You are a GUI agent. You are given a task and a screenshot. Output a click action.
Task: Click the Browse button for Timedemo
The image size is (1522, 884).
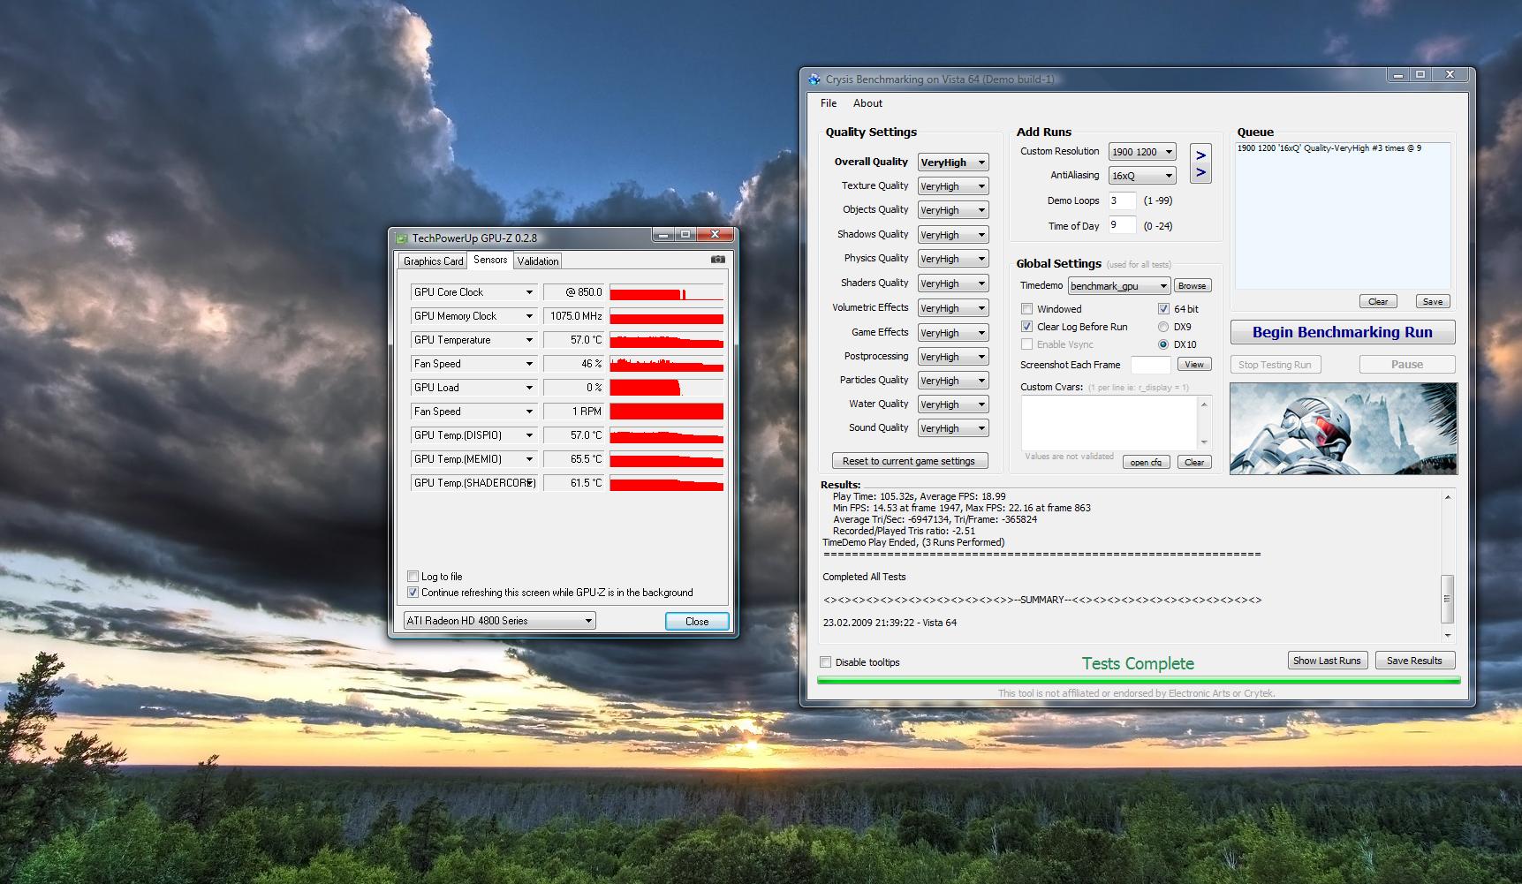1192,286
